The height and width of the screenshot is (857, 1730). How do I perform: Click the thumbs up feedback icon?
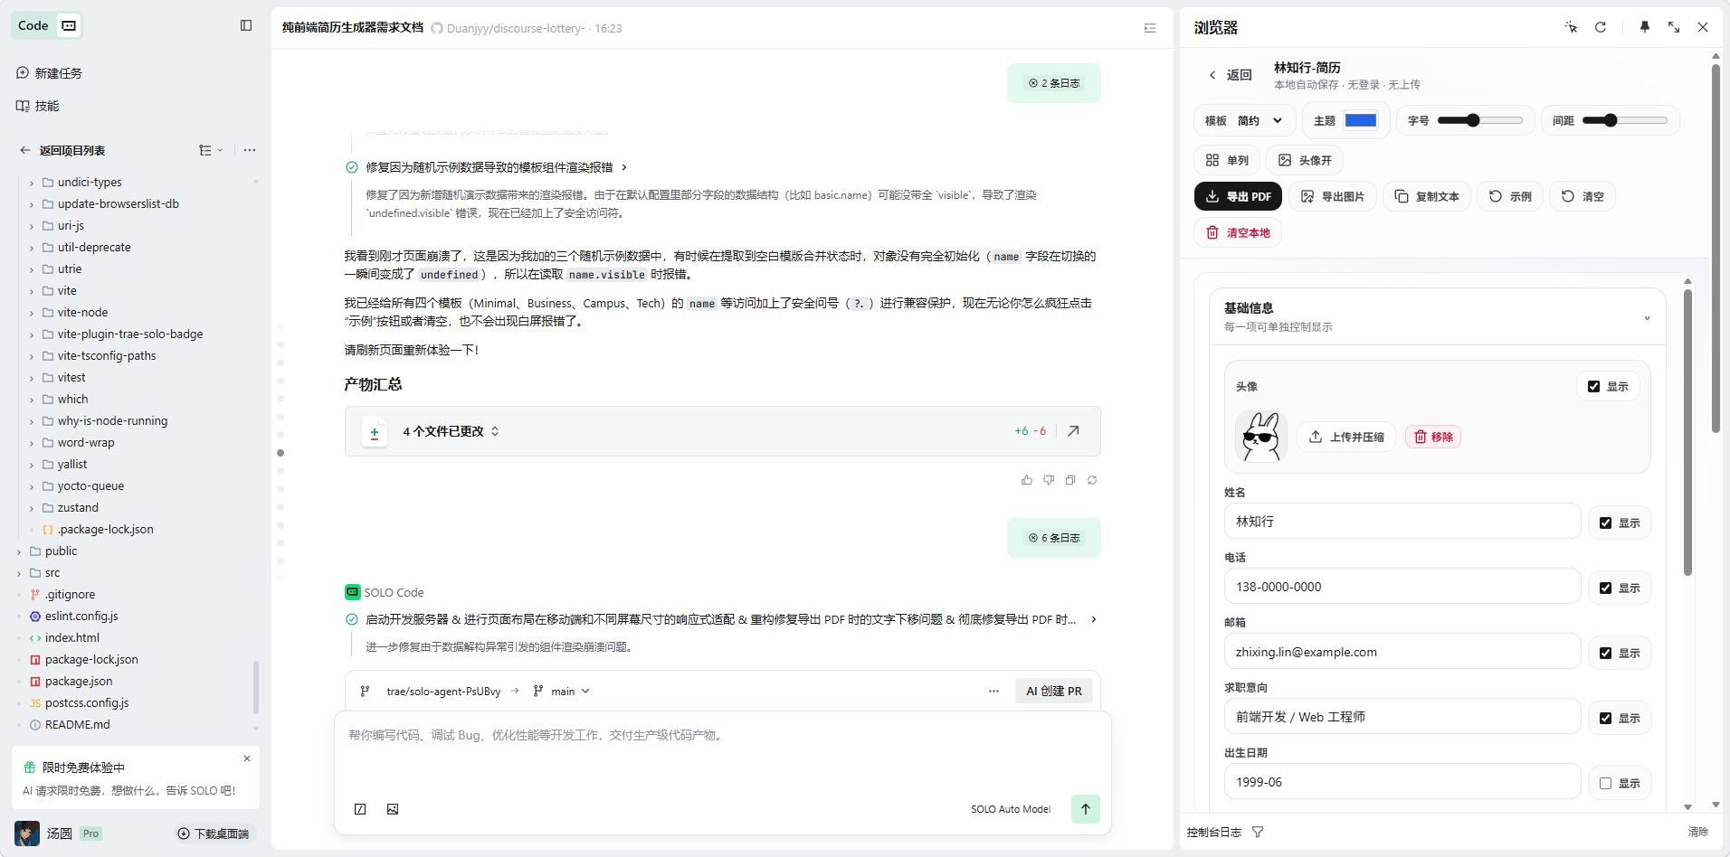pyautogui.click(x=1026, y=480)
